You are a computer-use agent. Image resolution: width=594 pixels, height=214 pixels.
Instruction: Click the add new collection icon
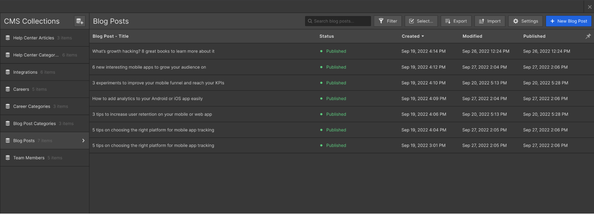point(79,21)
